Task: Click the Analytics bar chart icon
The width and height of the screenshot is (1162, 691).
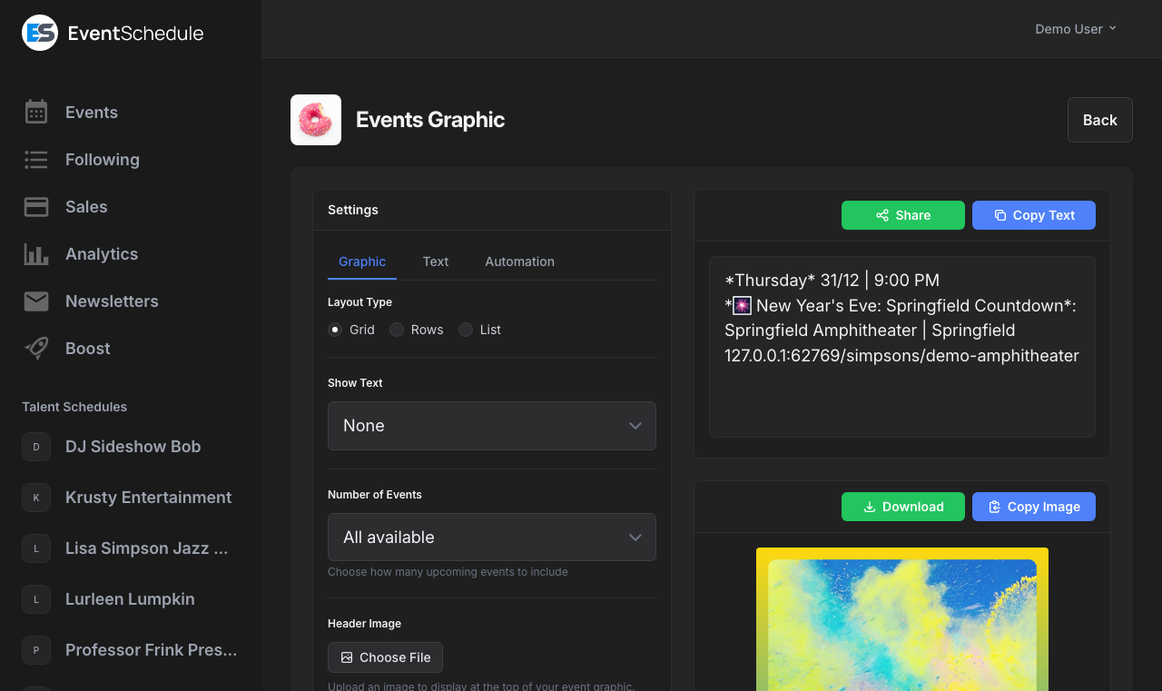Action: point(35,253)
